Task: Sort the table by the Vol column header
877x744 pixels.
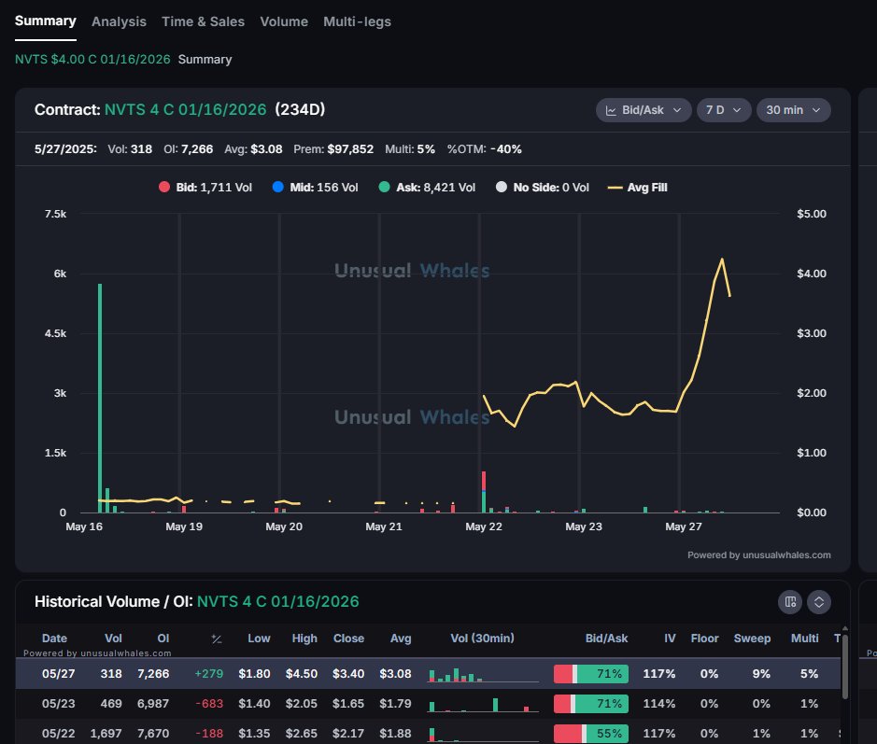Action: [113, 639]
